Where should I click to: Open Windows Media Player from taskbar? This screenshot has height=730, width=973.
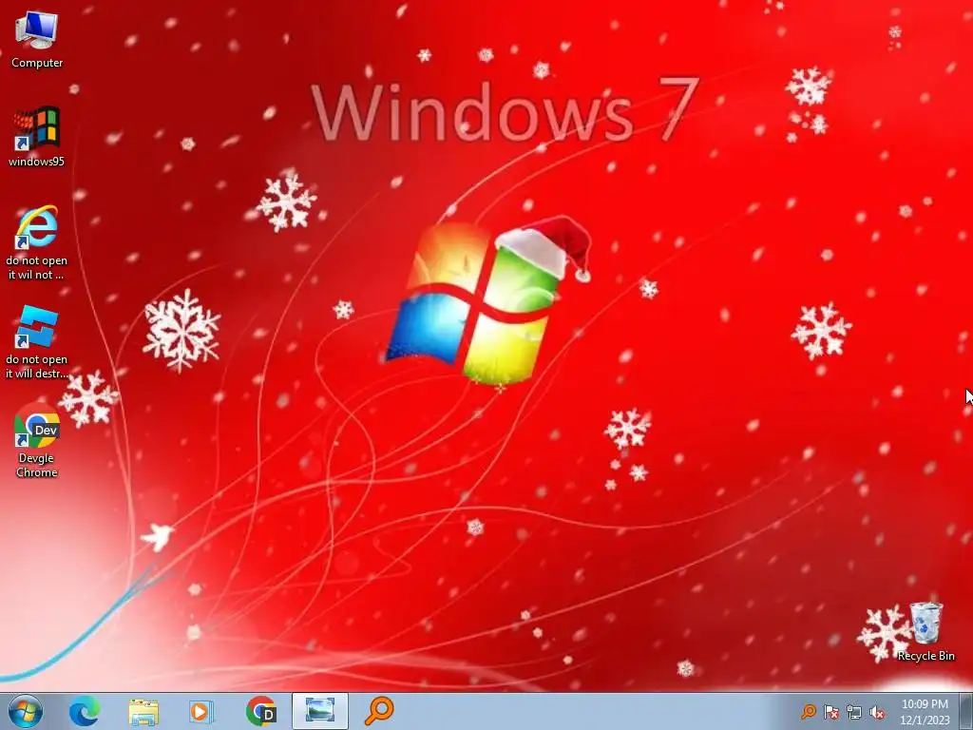pyautogui.click(x=200, y=711)
